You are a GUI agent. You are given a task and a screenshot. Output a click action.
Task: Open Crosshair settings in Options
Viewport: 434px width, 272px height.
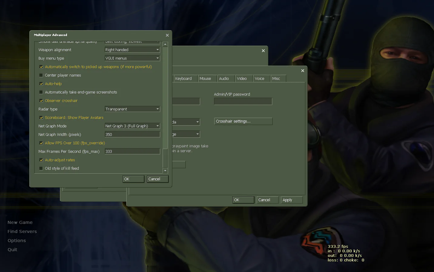pyautogui.click(x=243, y=121)
